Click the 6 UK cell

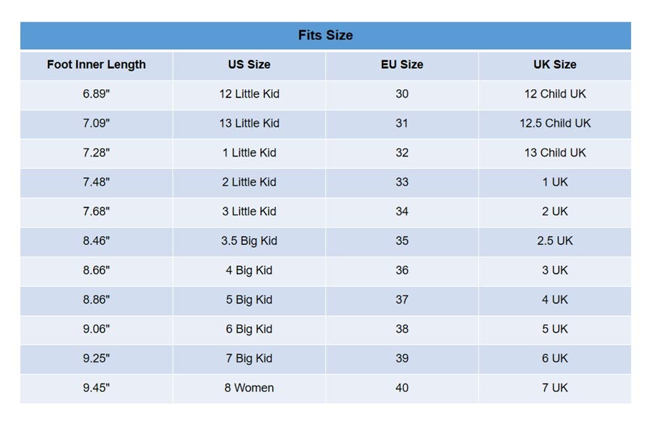(555, 358)
